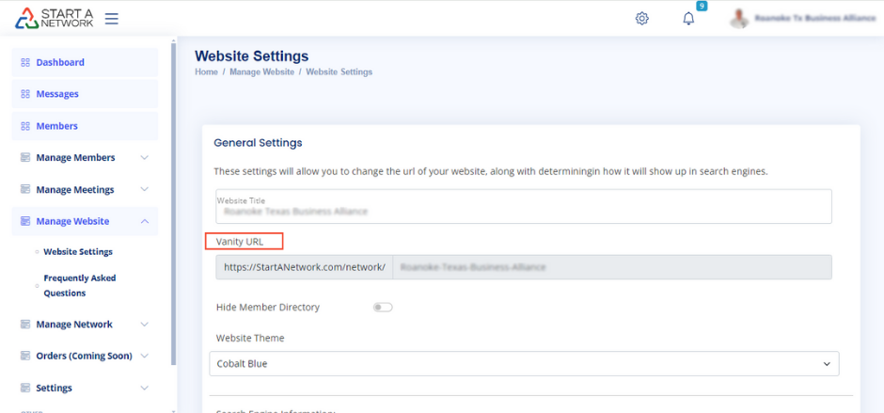The width and height of the screenshot is (884, 413).
Task: Open the settings gear icon
Action: pyautogui.click(x=642, y=18)
